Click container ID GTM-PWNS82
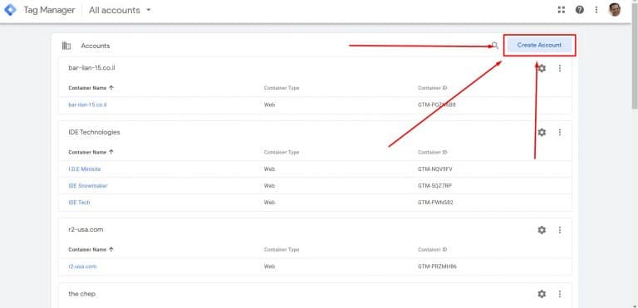638x308 pixels. click(435, 203)
